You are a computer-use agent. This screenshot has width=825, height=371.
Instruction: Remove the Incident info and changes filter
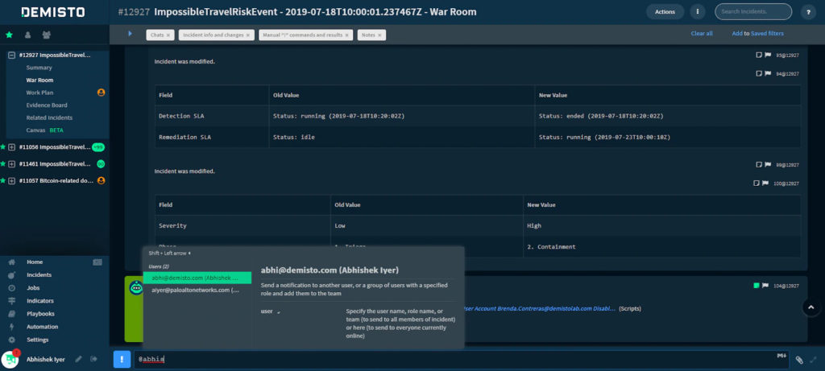[x=248, y=35]
